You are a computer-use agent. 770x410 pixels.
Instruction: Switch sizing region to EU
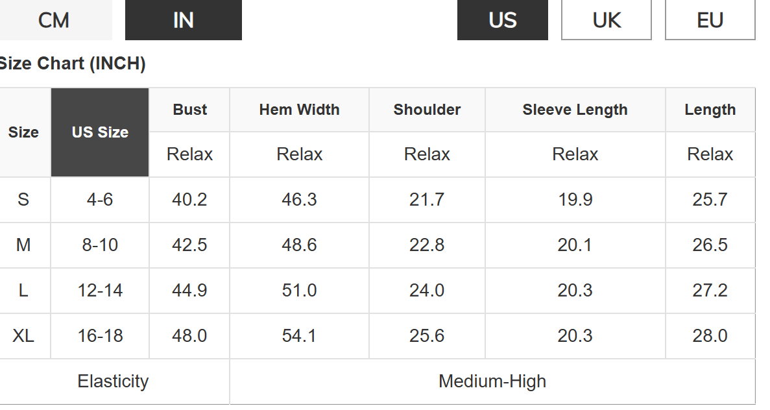pyautogui.click(x=710, y=20)
